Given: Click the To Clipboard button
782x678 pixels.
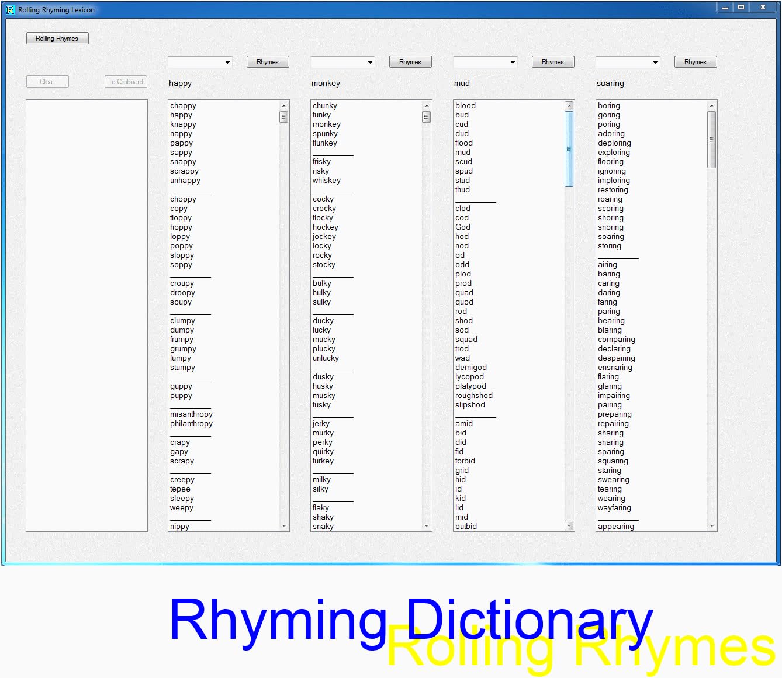Looking at the screenshot, I should click(125, 81).
